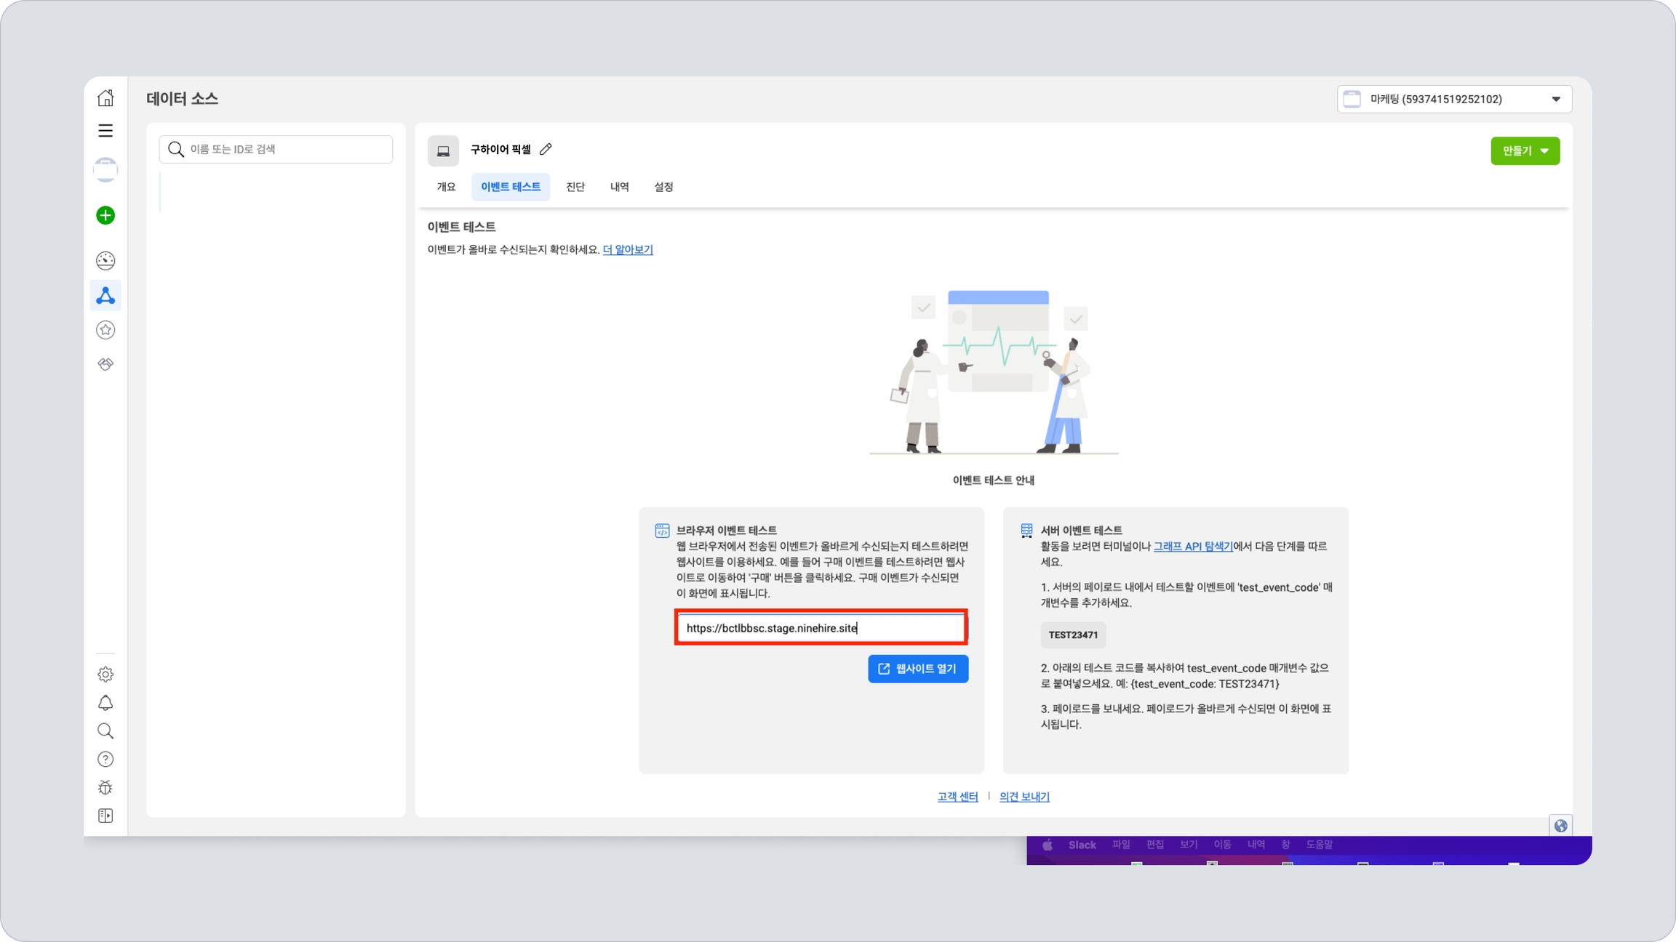Open the 그래프 API 탐색기 link
This screenshot has width=1676, height=942.
1192,546
